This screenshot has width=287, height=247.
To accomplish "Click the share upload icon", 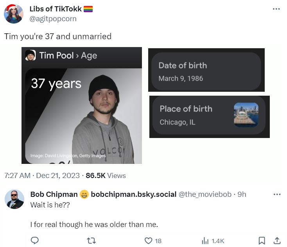I will tap(276, 240).
